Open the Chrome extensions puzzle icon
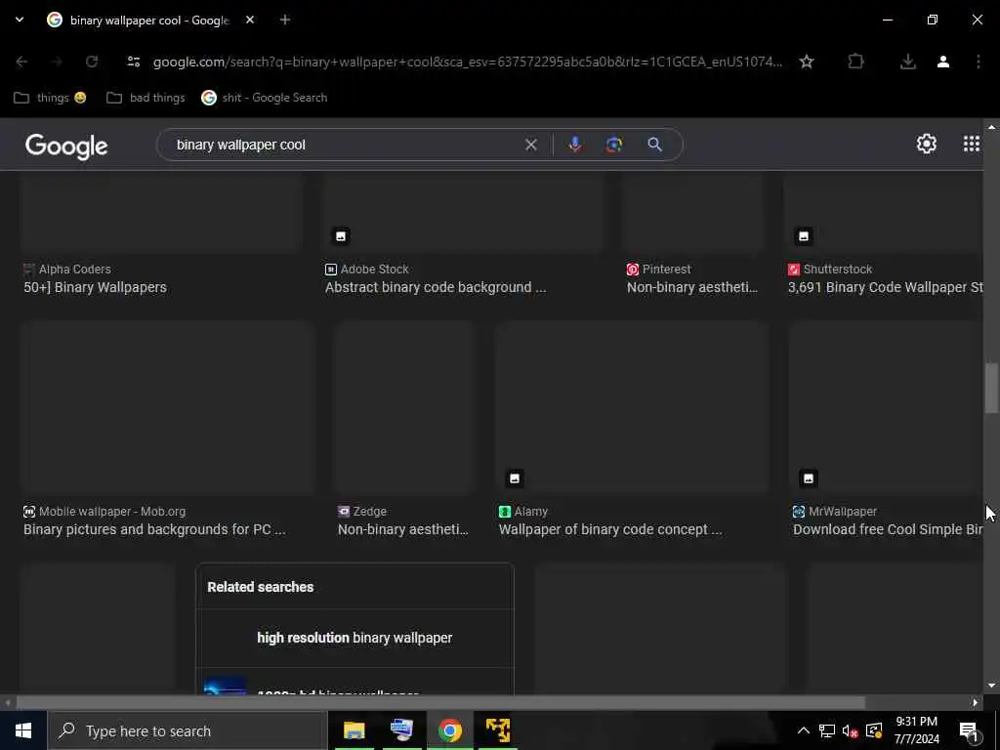1000x750 pixels. (855, 62)
